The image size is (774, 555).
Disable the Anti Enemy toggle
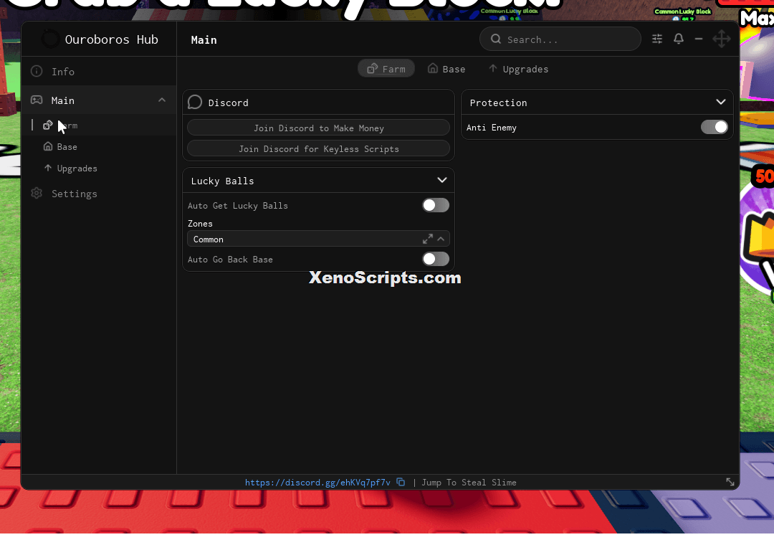[715, 128]
